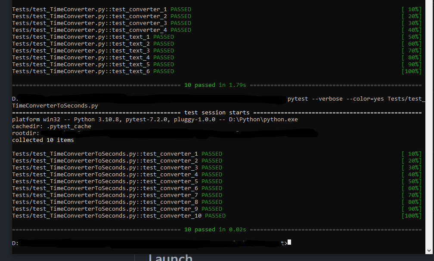Click the test_TimeConverter.py::test_converter_3 line
434x261 pixels.
pyautogui.click(x=102, y=23)
